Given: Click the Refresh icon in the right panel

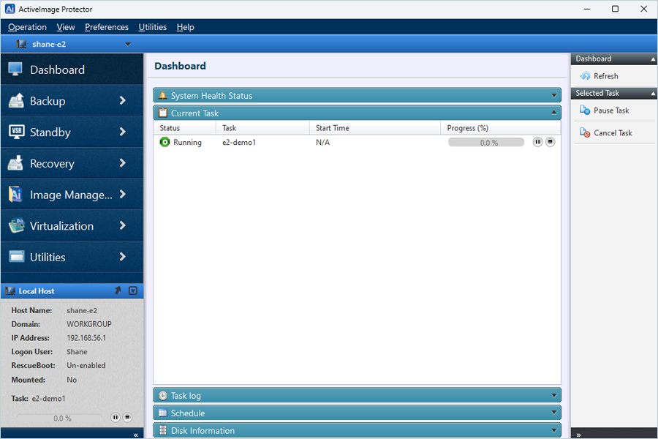Looking at the screenshot, I should point(585,76).
